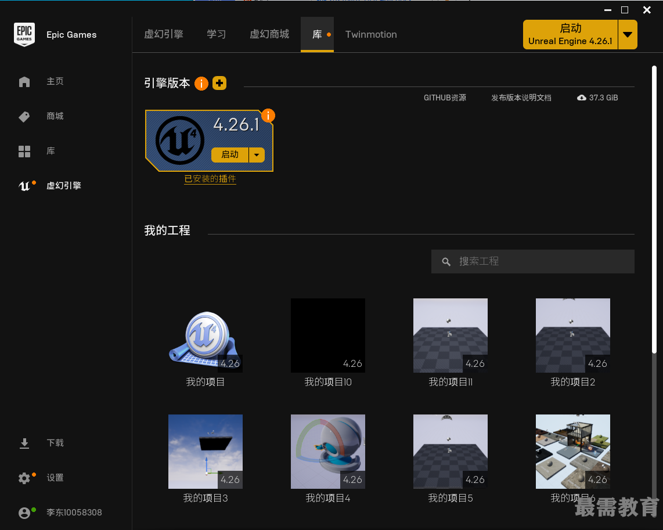Viewport: 663px width, 530px height.
Task: Click the info badge on 4.26.1 card
Action: (x=268, y=116)
